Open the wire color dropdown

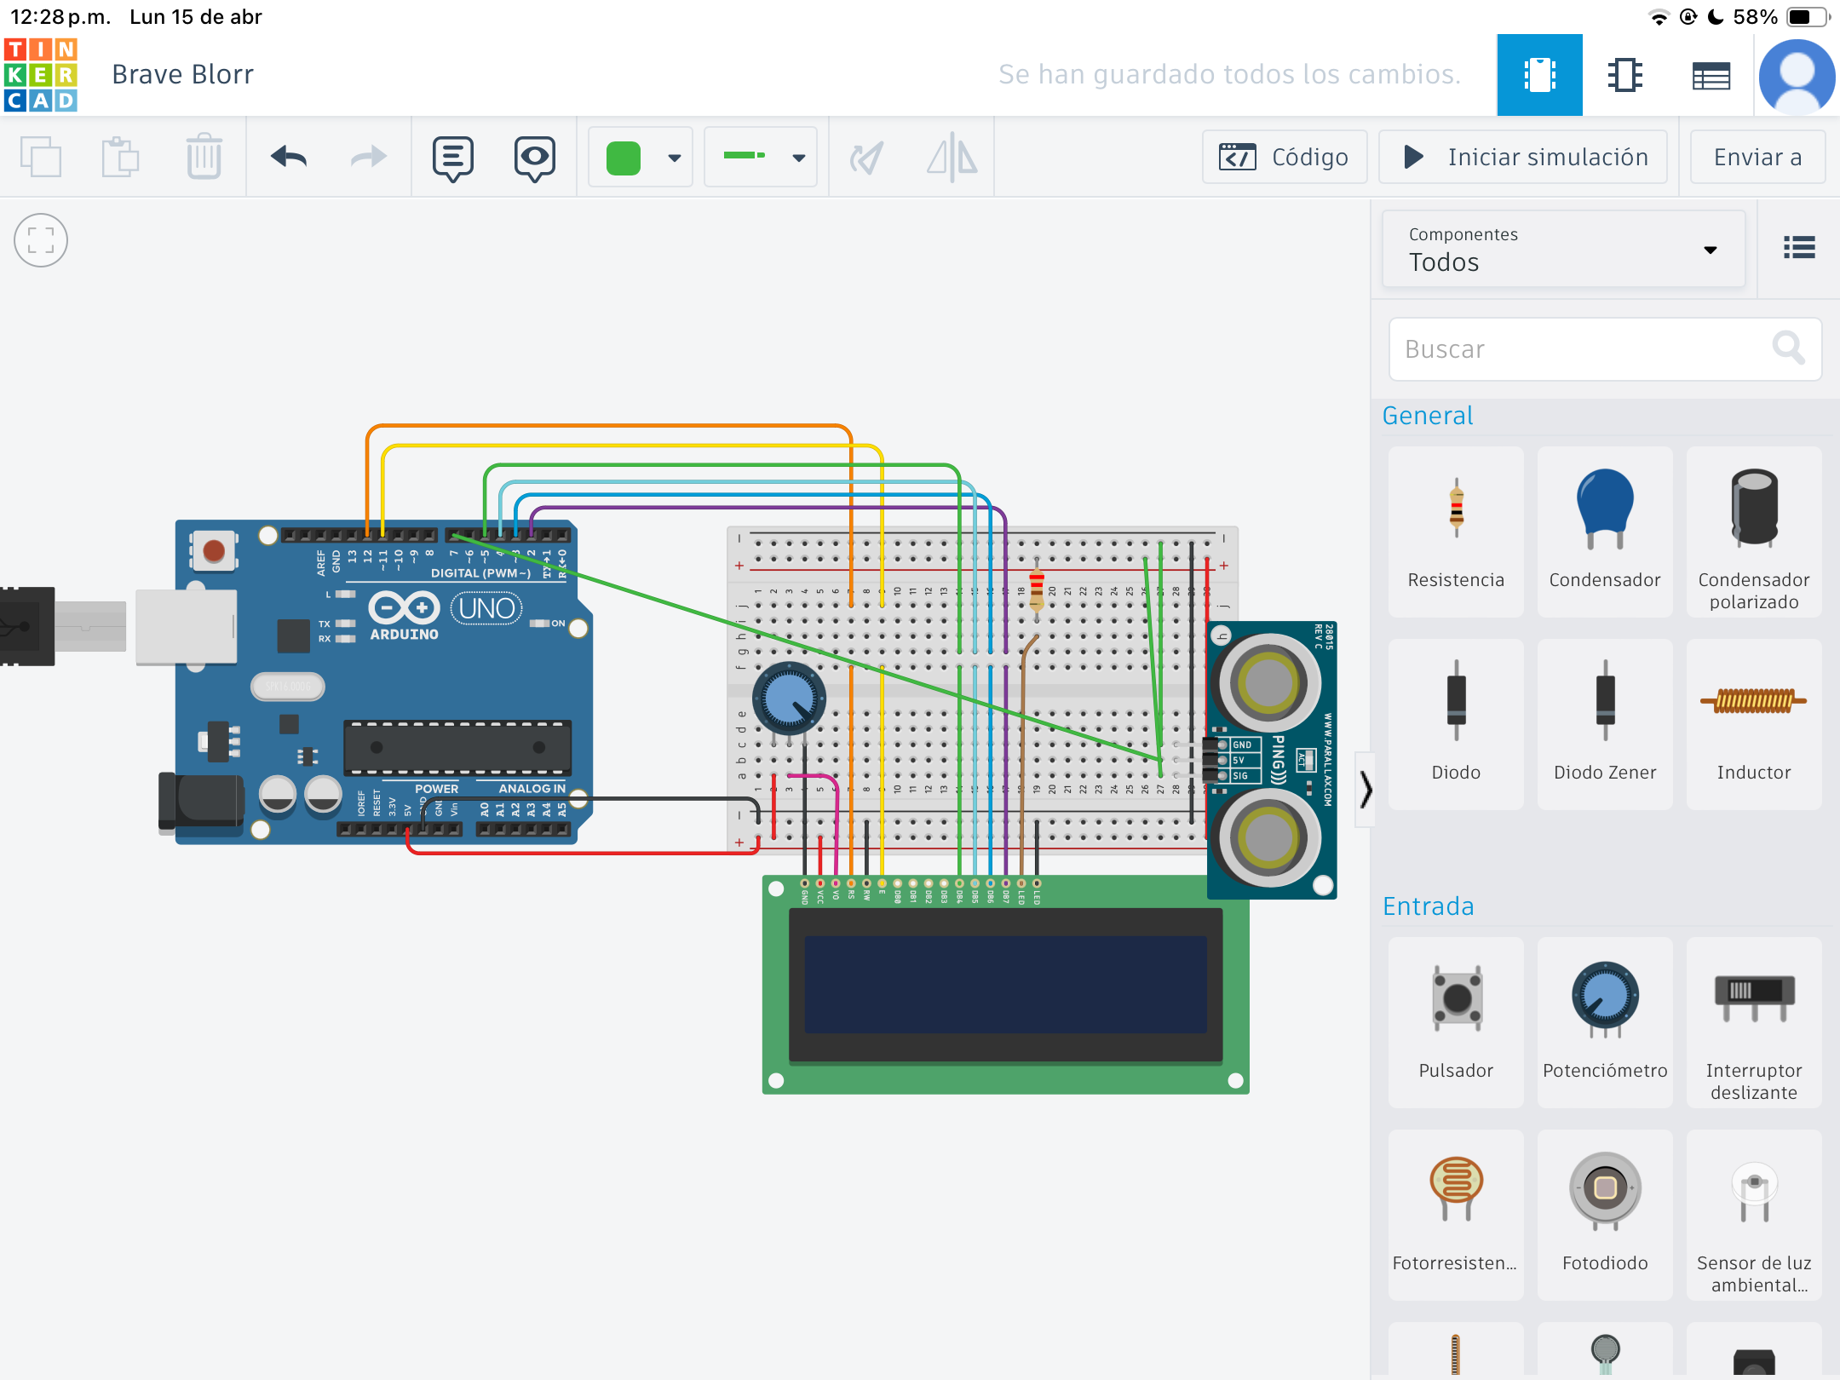pyautogui.click(x=674, y=158)
